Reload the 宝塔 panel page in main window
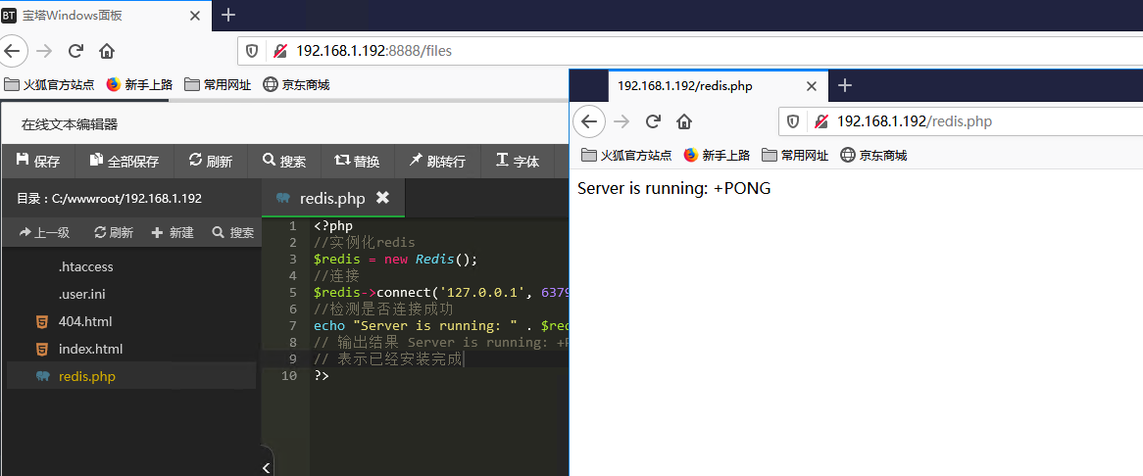This screenshot has width=1143, height=476. [x=75, y=51]
